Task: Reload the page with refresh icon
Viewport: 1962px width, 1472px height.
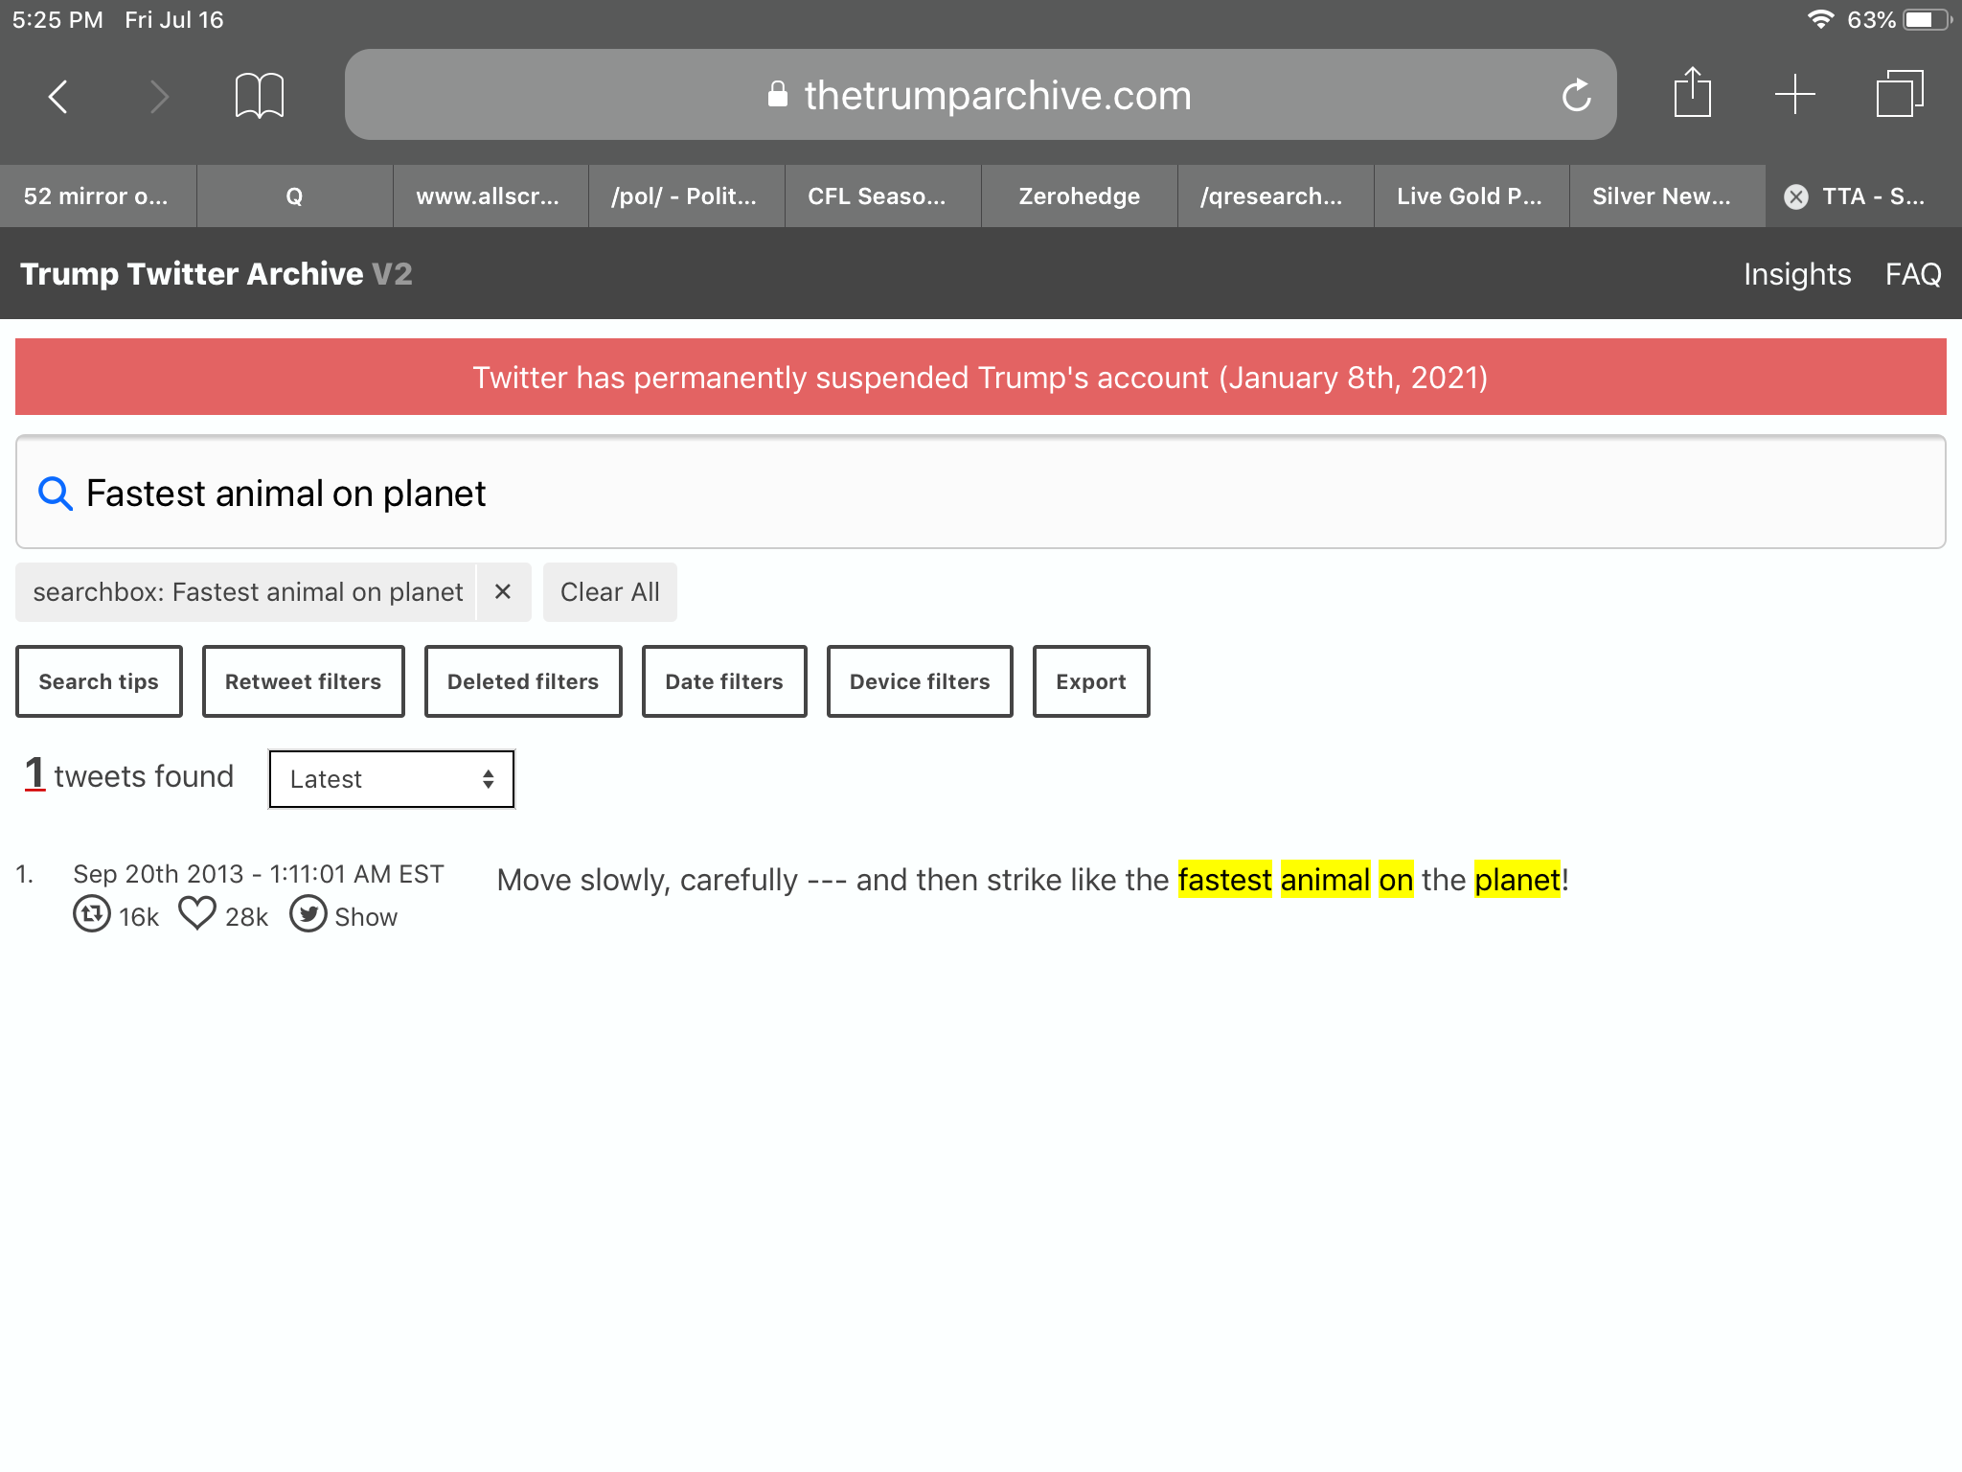Action: point(1576,95)
